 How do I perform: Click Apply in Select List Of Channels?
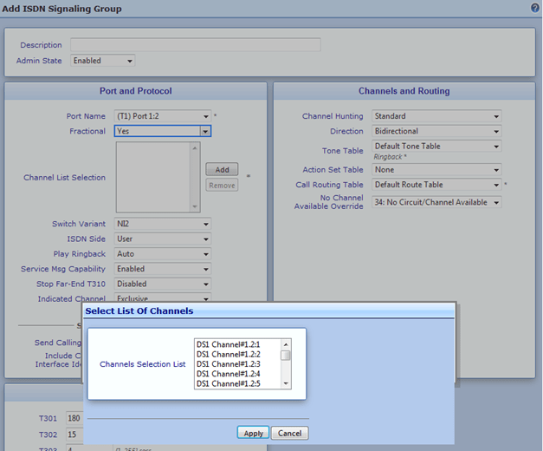[253, 433]
